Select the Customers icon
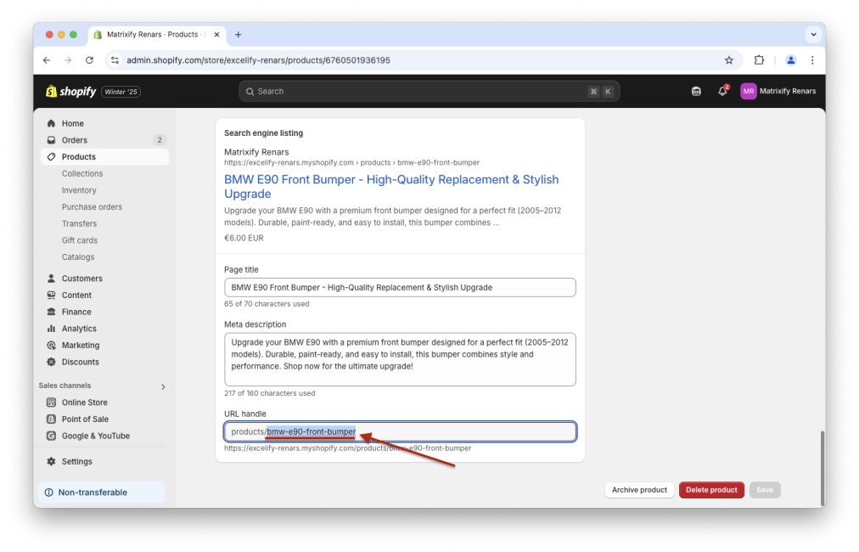Viewport: 859px width, 552px height. click(53, 278)
